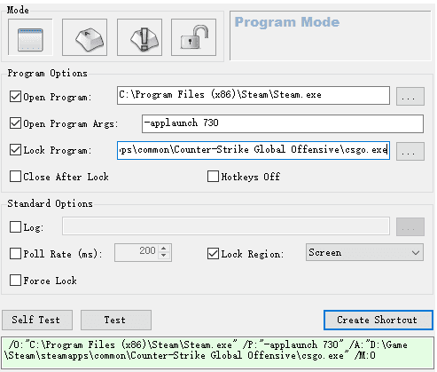Screen dimensions: 437x372
Task: Enable the Close After Lock option
Action: tap(15, 177)
